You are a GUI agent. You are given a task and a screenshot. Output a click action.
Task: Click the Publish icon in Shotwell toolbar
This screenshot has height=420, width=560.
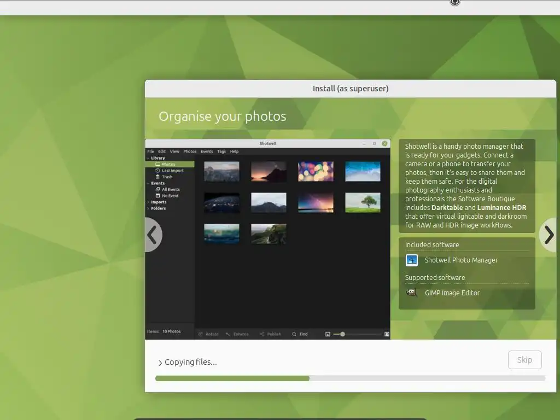[x=262, y=334]
